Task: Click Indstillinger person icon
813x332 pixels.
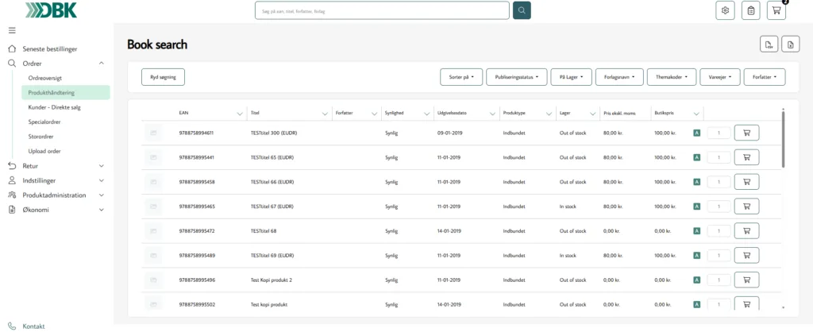Action: click(12, 180)
